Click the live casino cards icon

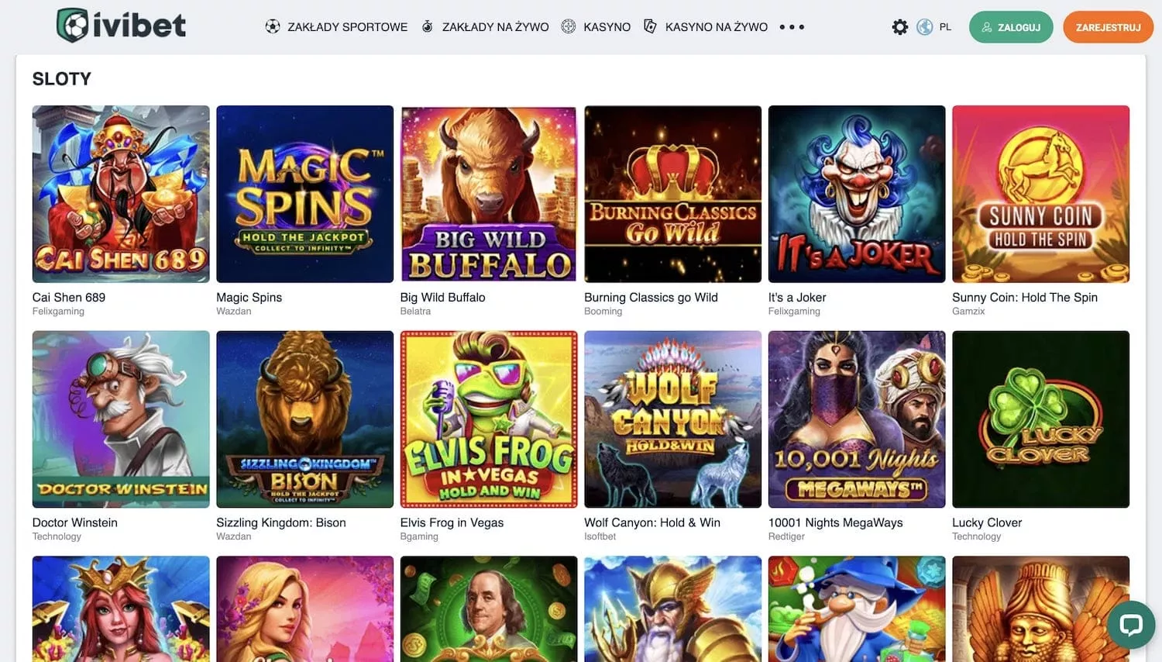(651, 27)
